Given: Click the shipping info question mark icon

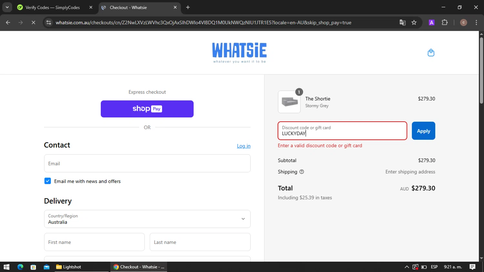Looking at the screenshot, I should coord(302,172).
